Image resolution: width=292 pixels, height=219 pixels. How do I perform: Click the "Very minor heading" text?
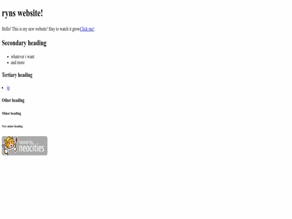(12, 126)
